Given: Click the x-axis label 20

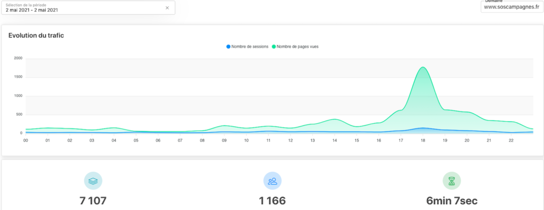Looking at the screenshot, I should 467,141.
